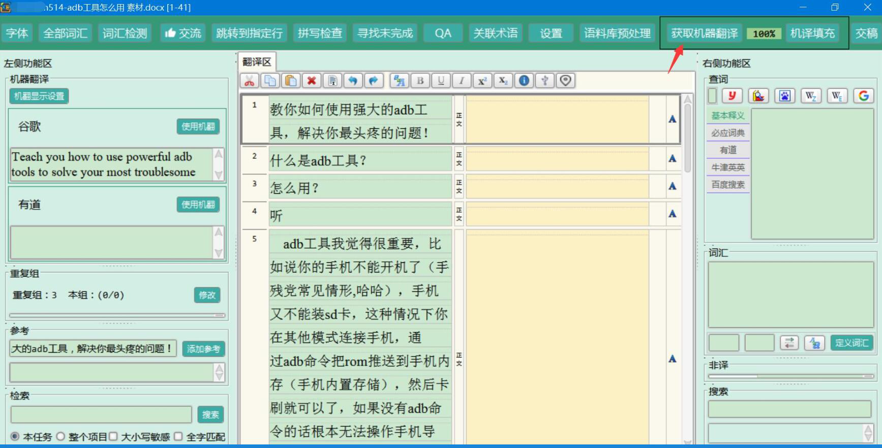Select the 整个项目 radio button
This screenshot has height=448, width=882.
click(60, 436)
